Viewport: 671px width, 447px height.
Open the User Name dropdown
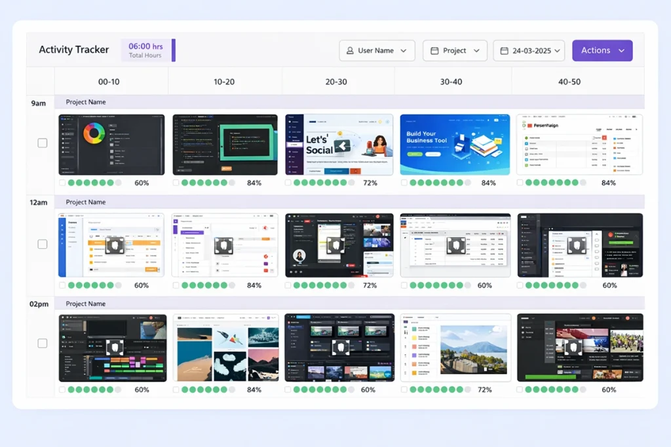[x=377, y=51]
